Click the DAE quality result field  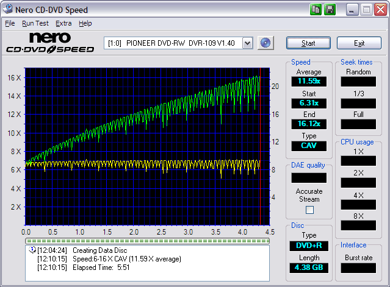pyautogui.click(x=309, y=178)
